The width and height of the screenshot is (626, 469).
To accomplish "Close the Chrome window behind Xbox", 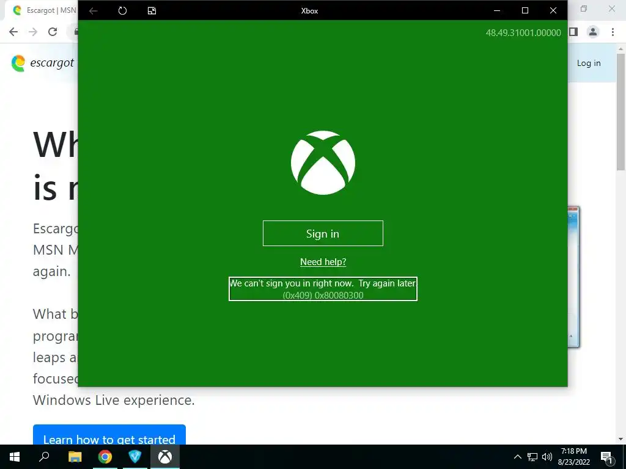I will coord(611,9).
